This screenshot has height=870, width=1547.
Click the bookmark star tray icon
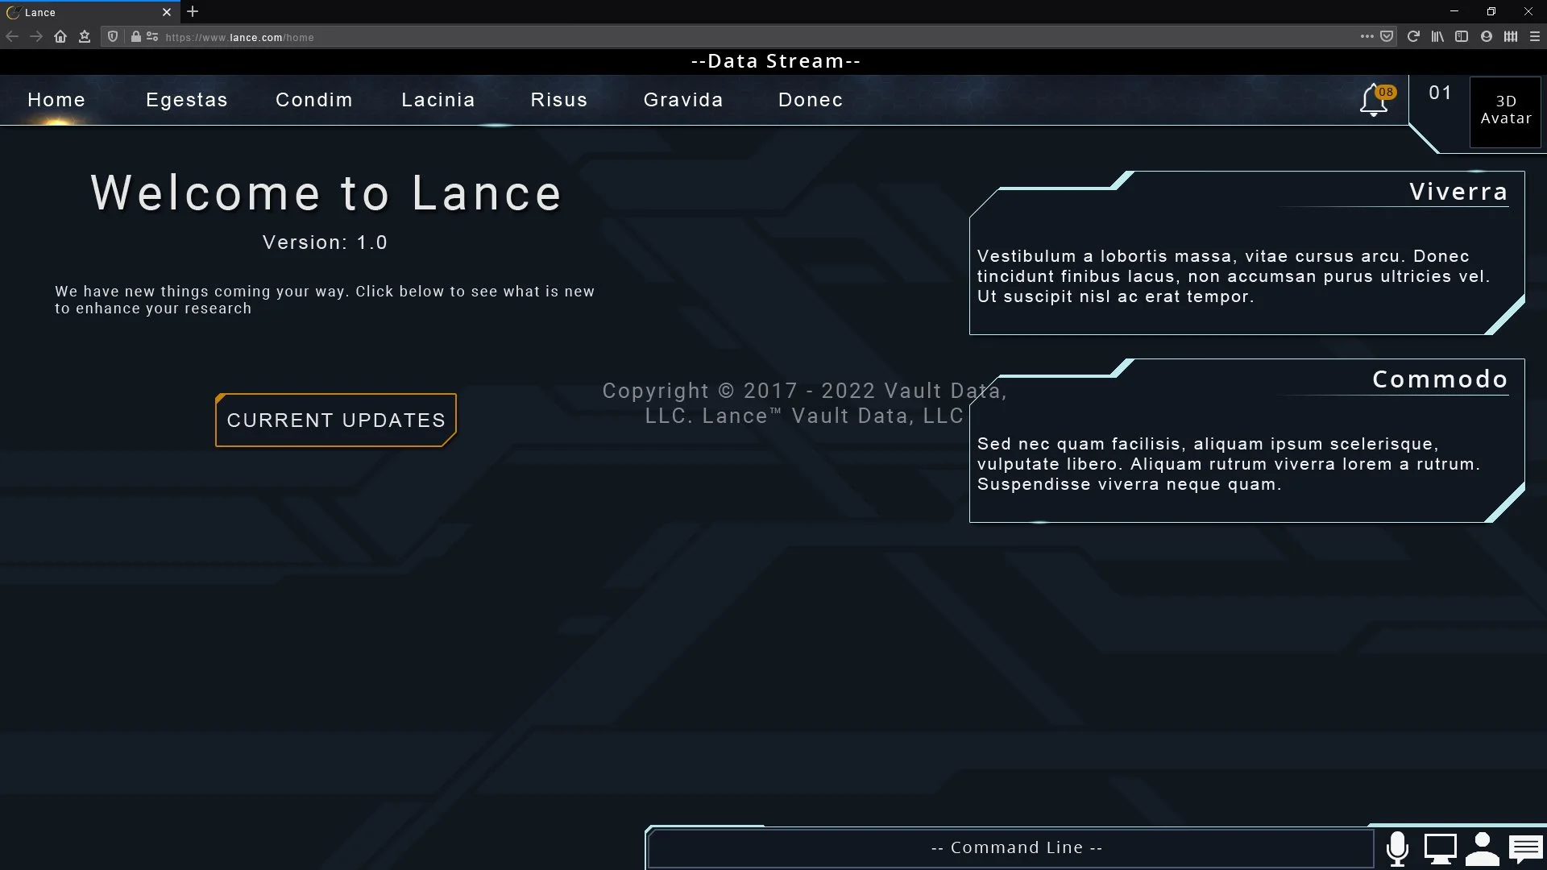[x=85, y=36]
